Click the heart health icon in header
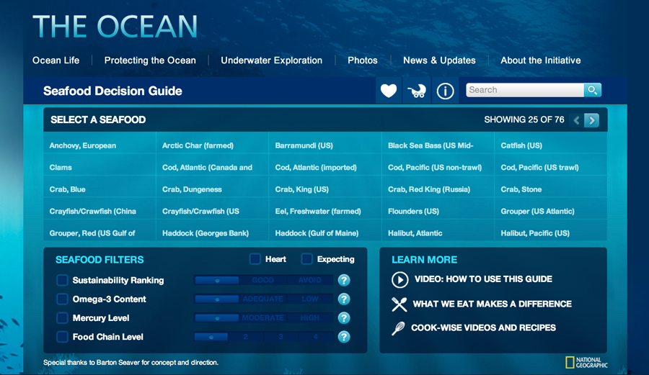Screen dimensions: 649x375 click(389, 91)
